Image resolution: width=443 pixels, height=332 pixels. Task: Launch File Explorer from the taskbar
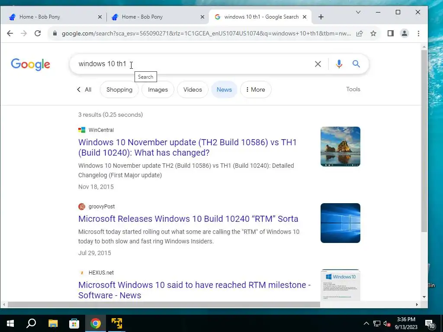[x=53, y=323]
